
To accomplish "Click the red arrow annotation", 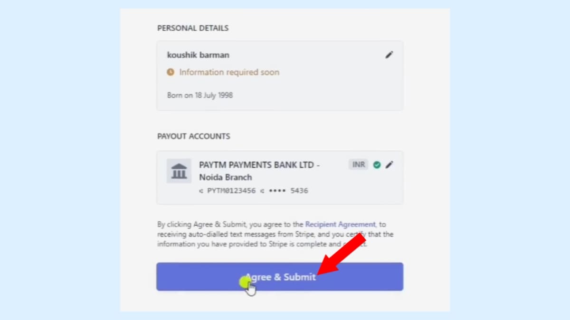I will [342, 255].
